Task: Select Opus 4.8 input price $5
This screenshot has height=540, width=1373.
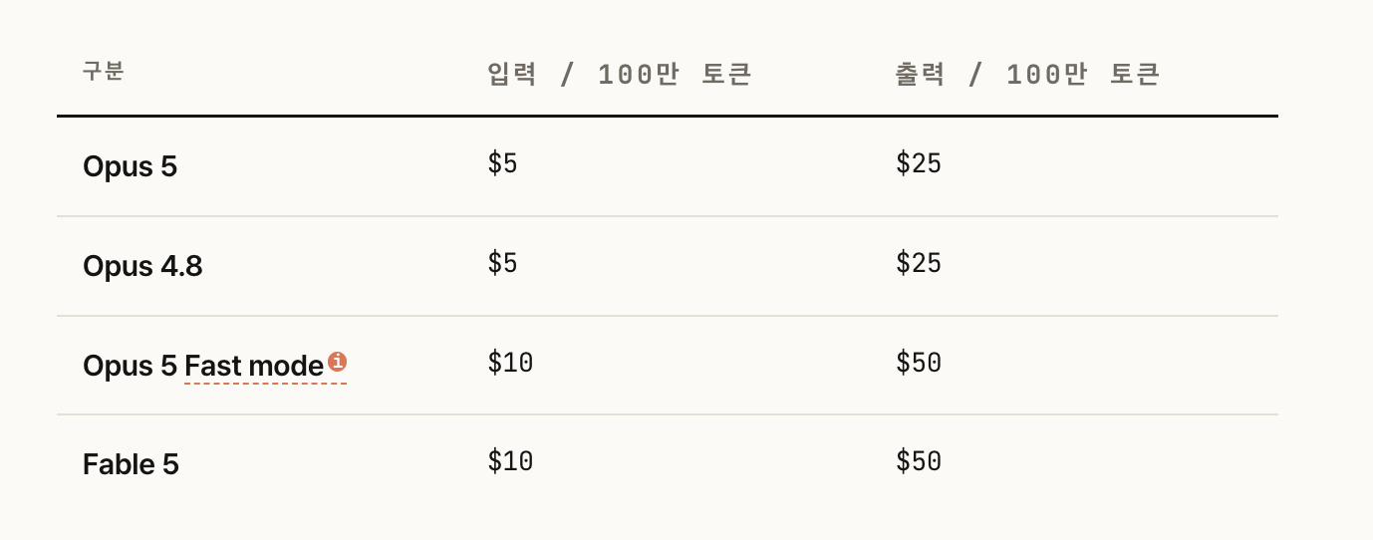Action: click(502, 263)
